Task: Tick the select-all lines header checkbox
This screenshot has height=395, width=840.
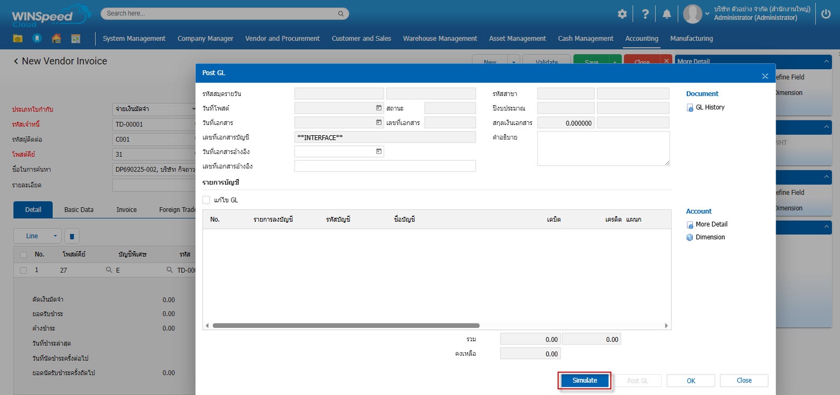Action: (x=23, y=254)
